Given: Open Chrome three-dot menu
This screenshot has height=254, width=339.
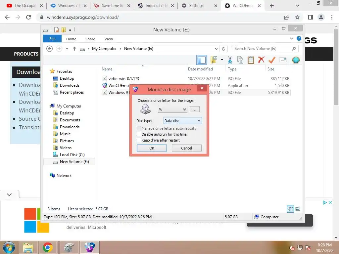Looking at the screenshot, I should 332,17.
